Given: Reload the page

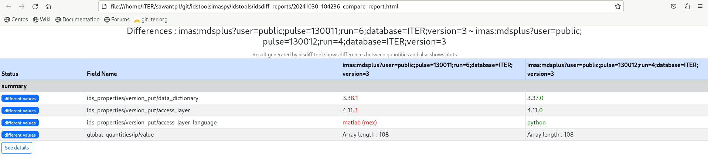Looking at the screenshot, I should click(35, 7).
